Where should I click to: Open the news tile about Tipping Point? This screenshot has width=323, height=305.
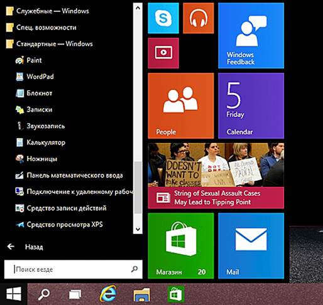coord(216,176)
